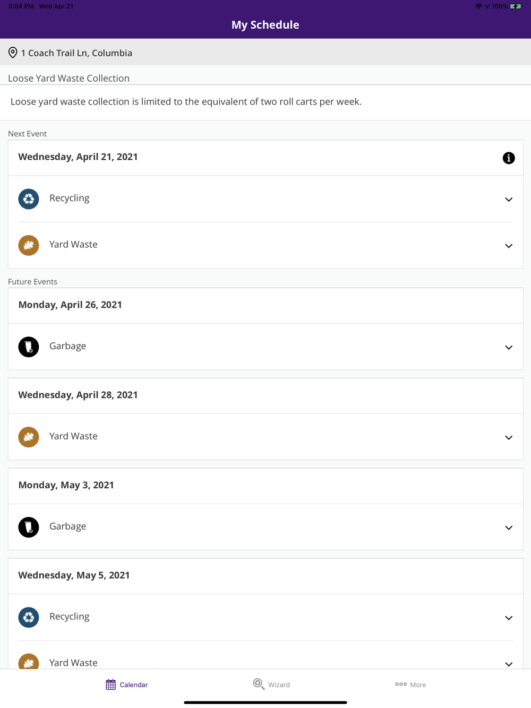Expand Garbage chevron for May 3
This screenshot has width=531, height=708.
[x=508, y=528]
